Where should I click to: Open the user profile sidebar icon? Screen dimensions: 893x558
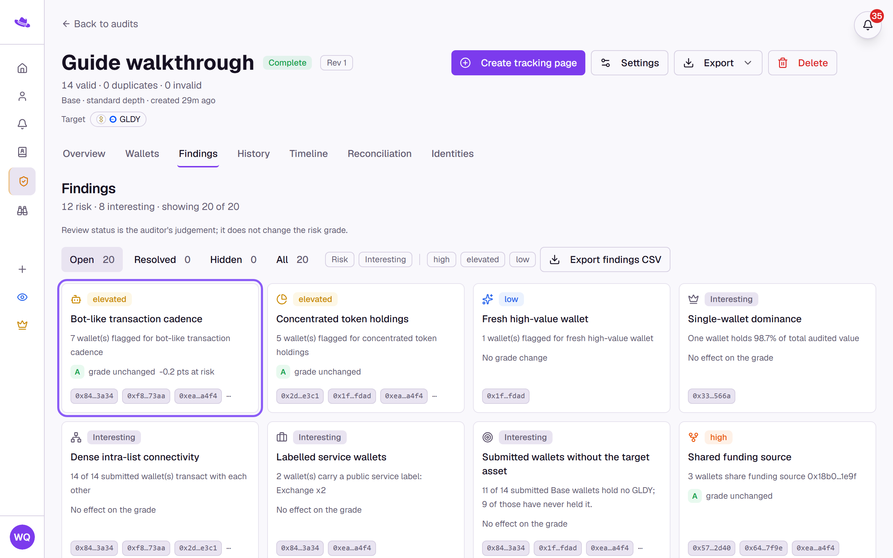point(22,96)
